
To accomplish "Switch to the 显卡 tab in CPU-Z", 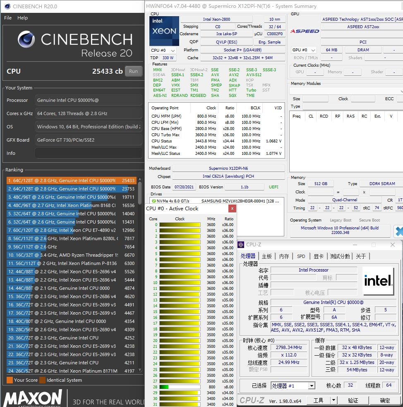I will (x=319, y=256).
